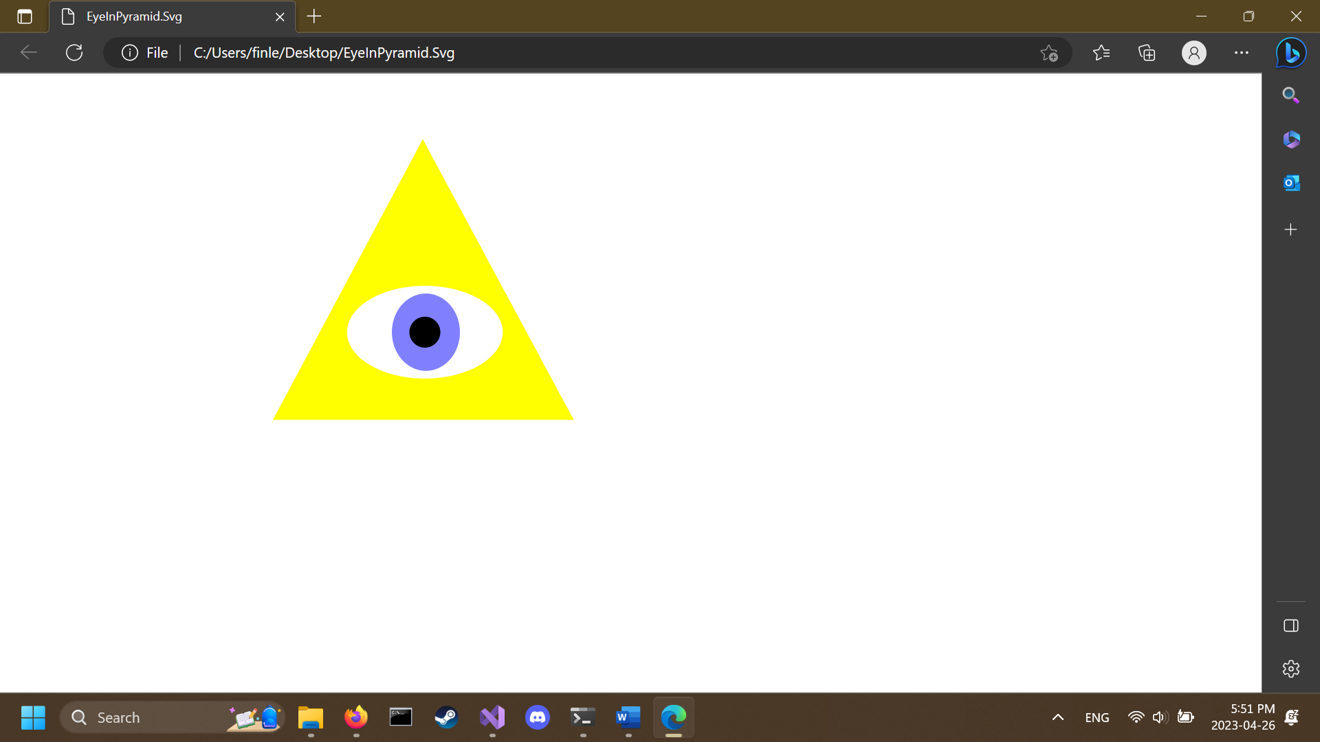The width and height of the screenshot is (1320, 742).
Task: Open sidebar settings gear
Action: coord(1290,668)
